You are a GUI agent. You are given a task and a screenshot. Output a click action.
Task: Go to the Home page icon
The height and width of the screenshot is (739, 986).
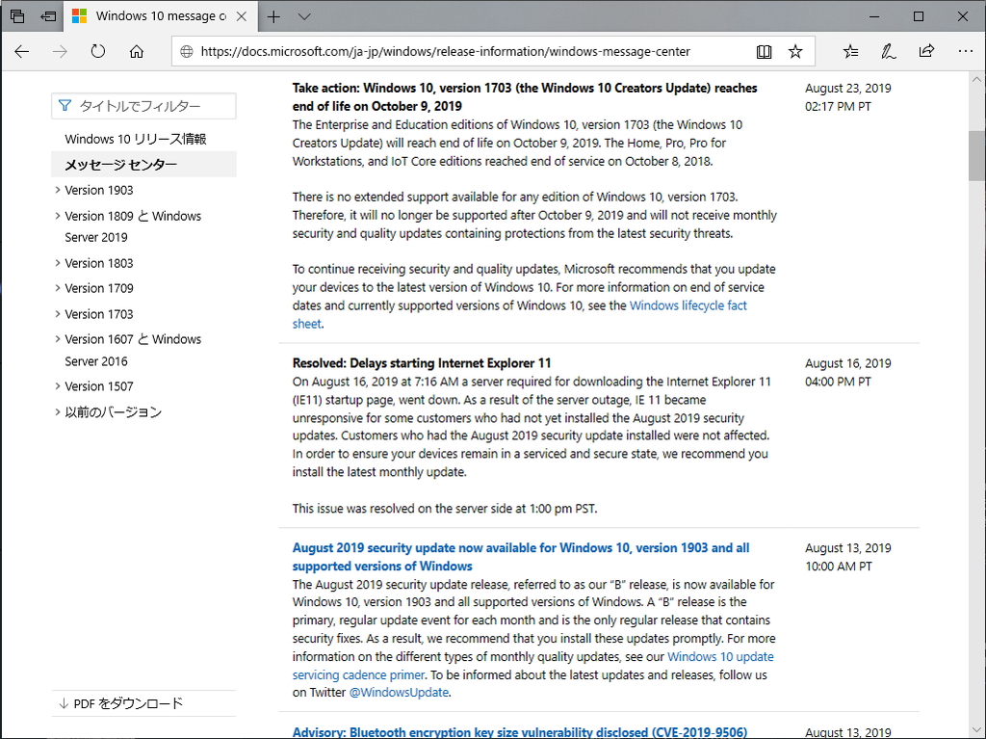137,52
